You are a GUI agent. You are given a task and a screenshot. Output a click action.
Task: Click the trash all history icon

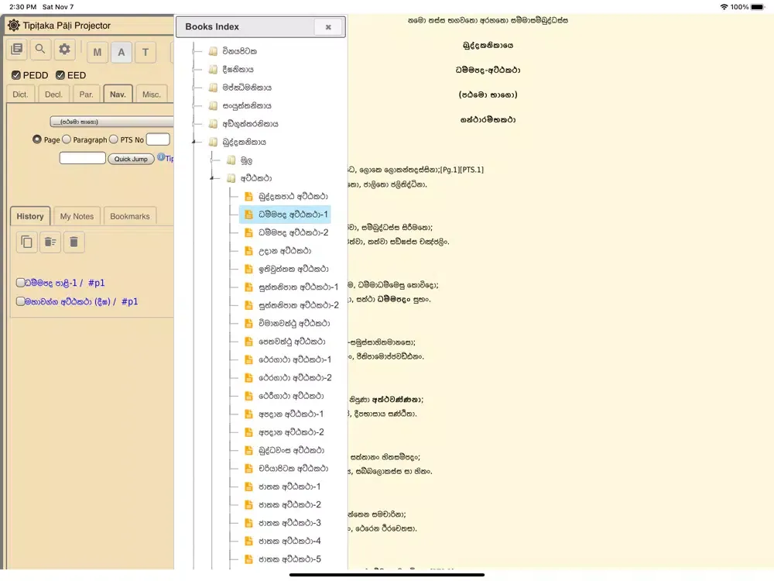coord(74,242)
